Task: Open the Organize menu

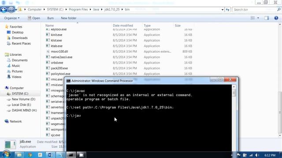Action: pos(12,18)
